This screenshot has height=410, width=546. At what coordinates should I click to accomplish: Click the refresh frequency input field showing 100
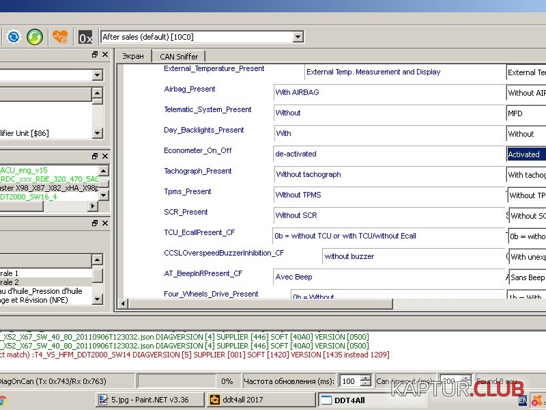point(349,381)
